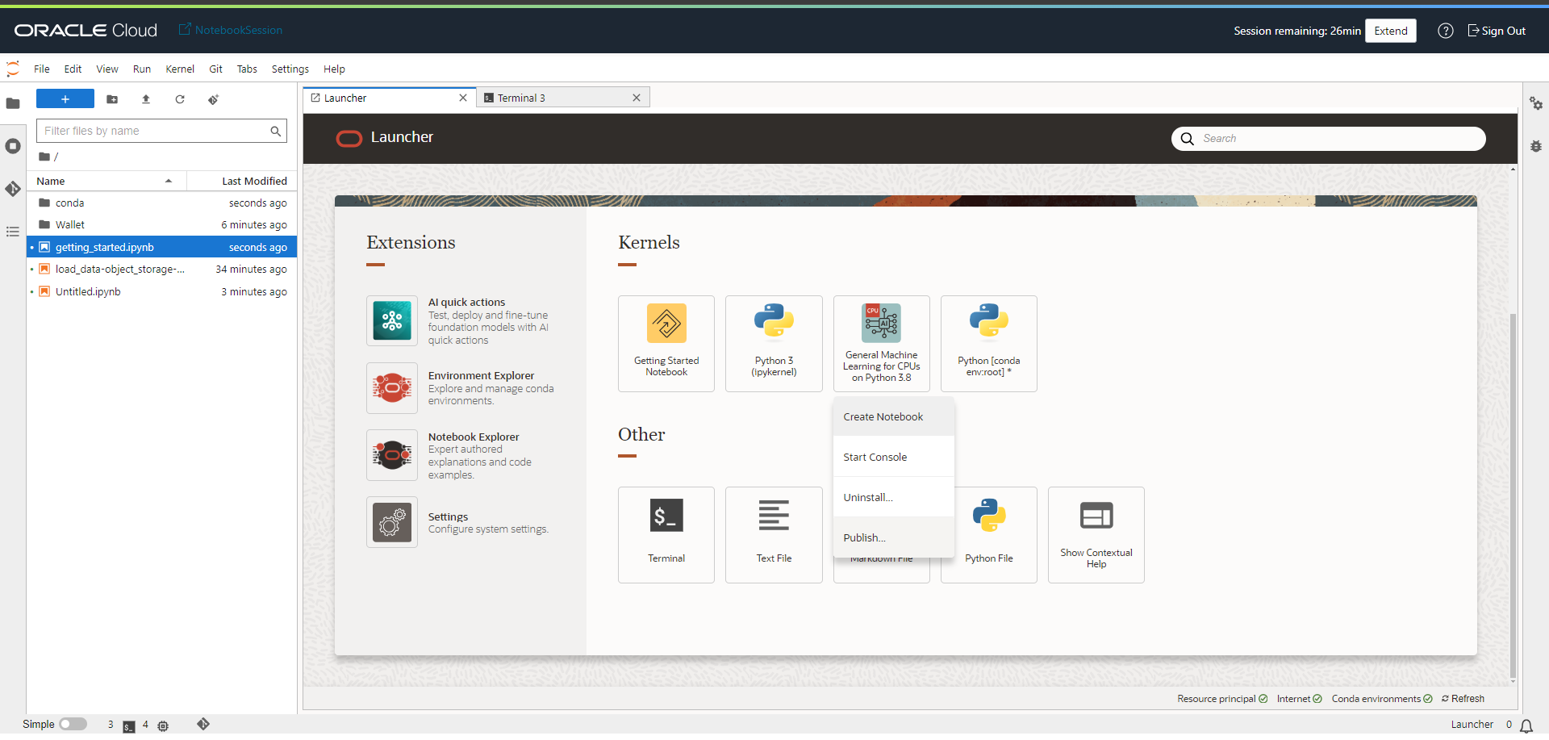This screenshot has width=1549, height=740.
Task: Launch Python [conda env:root] kernel card
Action: (989, 344)
